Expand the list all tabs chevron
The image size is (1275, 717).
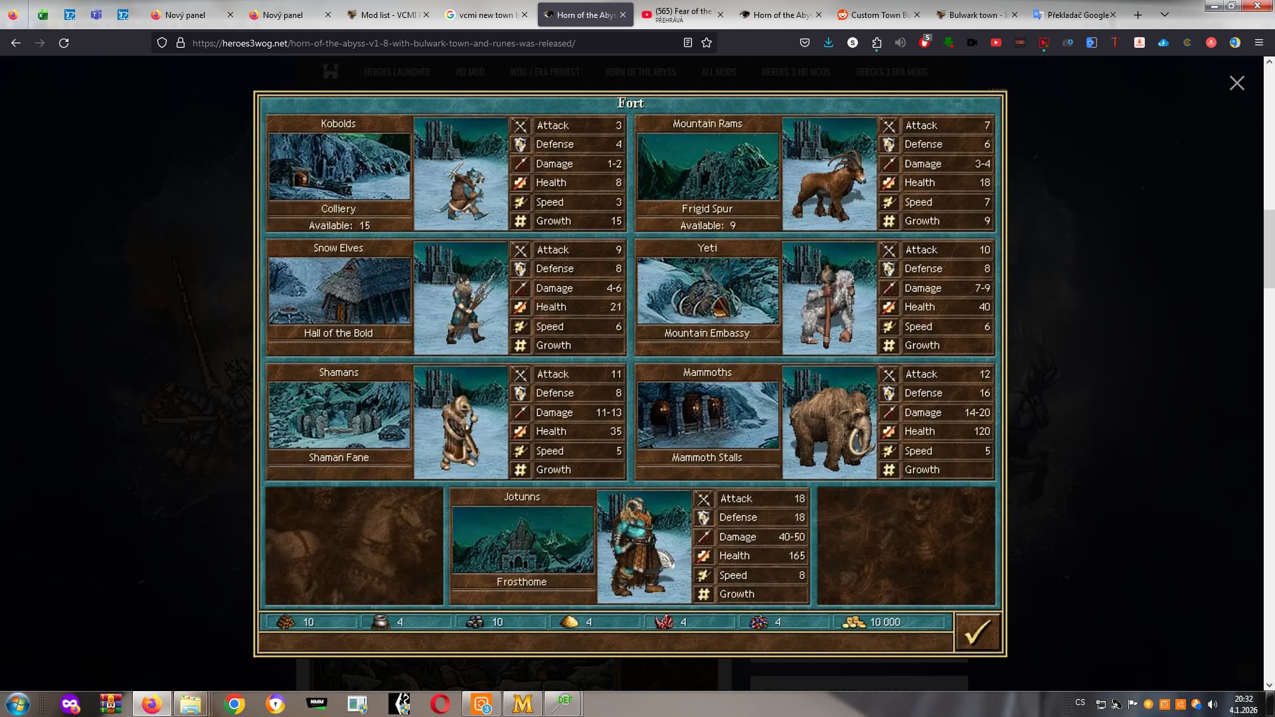tap(1164, 15)
